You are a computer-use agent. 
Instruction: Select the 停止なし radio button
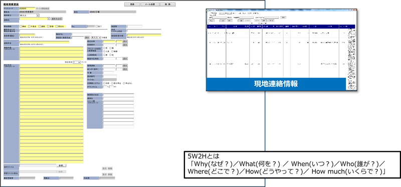[x=124, y=83]
